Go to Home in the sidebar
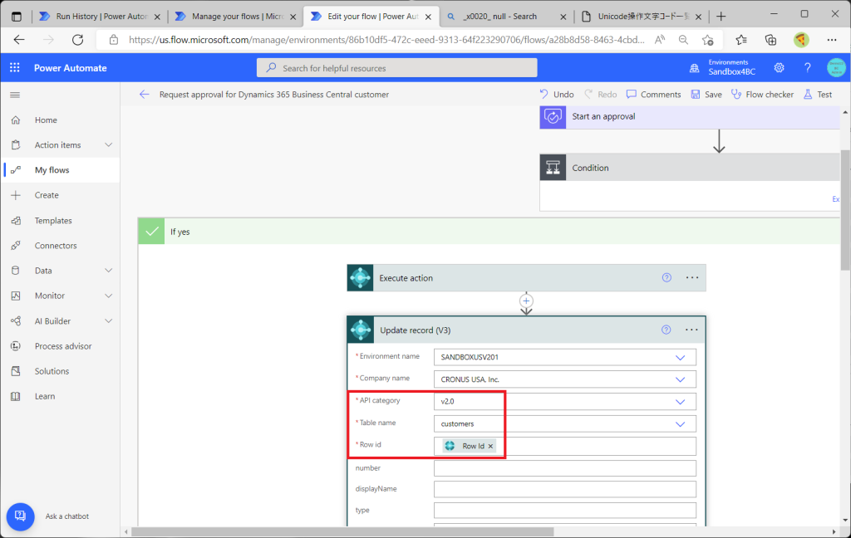Image resolution: width=851 pixels, height=538 pixels. pos(60,120)
